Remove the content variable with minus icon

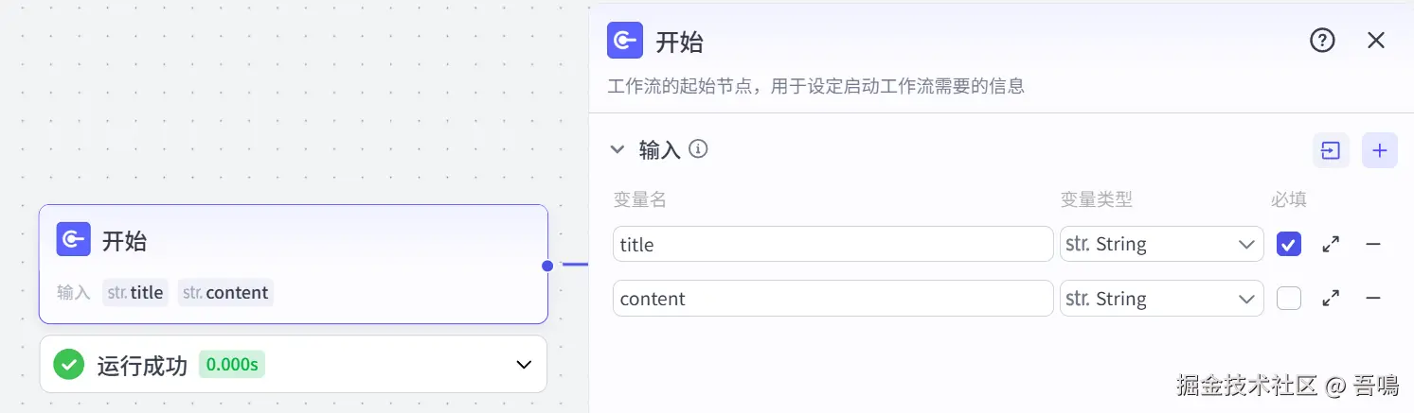[x=1373, y=299]
